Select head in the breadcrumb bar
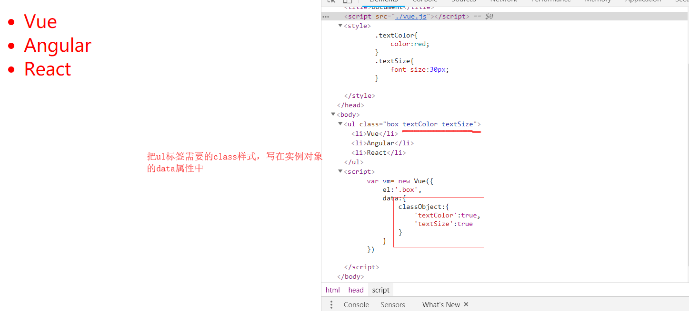Image resolution: width=689 pixels, height=311 pixels. click(356, 290)
